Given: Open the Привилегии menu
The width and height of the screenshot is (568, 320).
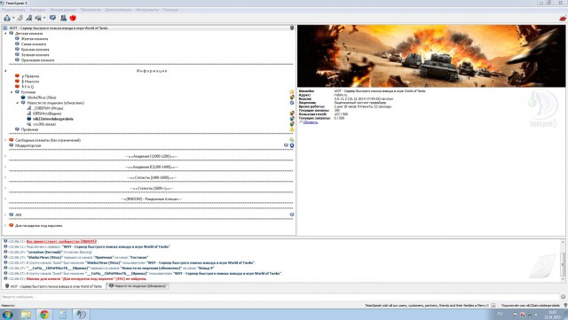Looking at the screenshot, I should tap(91, 10).
